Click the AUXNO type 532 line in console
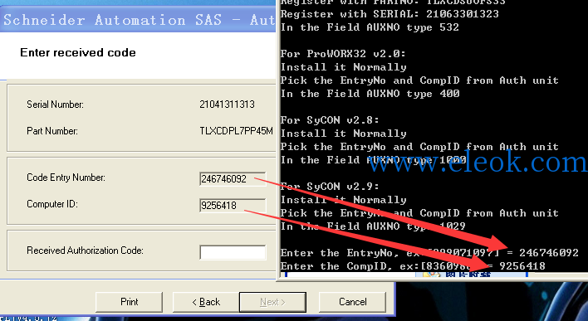Viewport: 588px width, 321px height. point(370,27)
